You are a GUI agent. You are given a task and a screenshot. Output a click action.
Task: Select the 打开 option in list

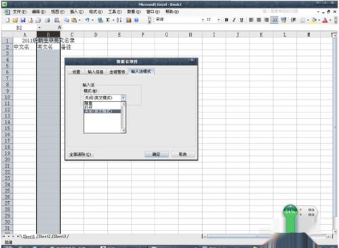point(88,107)
